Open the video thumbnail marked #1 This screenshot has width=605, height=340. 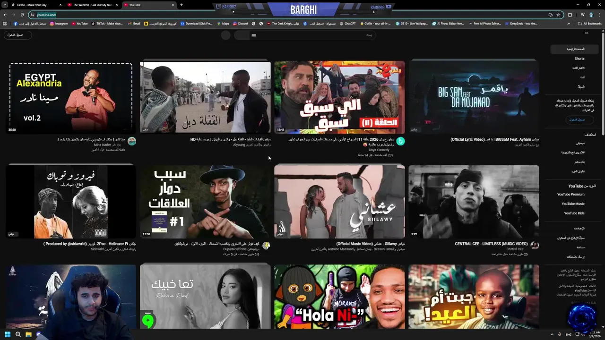205,202
